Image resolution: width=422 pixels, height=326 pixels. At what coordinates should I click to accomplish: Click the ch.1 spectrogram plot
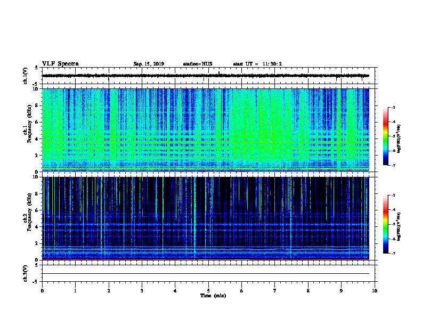click(x=206, y=130)
